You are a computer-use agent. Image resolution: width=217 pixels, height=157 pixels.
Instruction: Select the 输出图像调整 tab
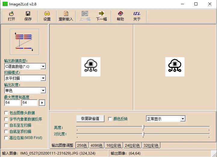(62, 145)
